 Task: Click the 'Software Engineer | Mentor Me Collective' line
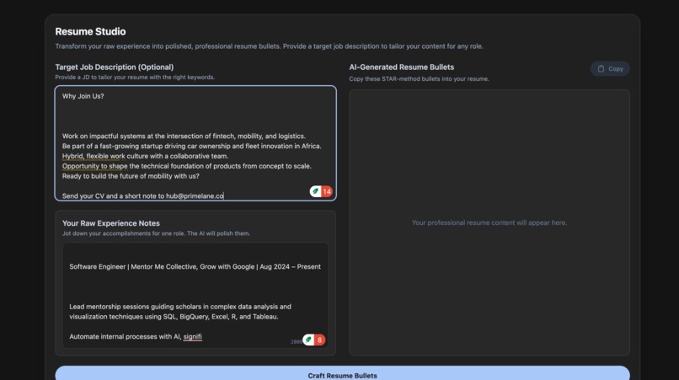click(195, 267)
